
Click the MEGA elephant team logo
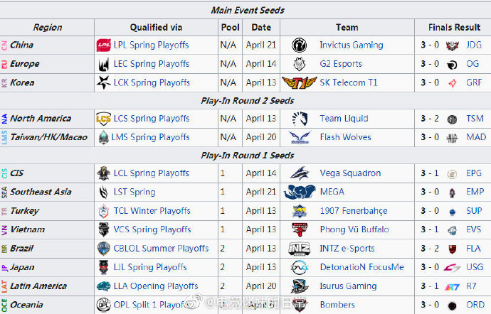[300, 192]
